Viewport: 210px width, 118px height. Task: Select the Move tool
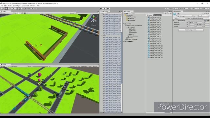click(x=6, y=9)
